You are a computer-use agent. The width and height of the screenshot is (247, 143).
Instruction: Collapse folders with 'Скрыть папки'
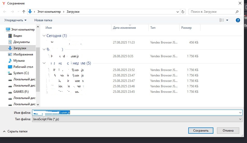tap(15, 131)
